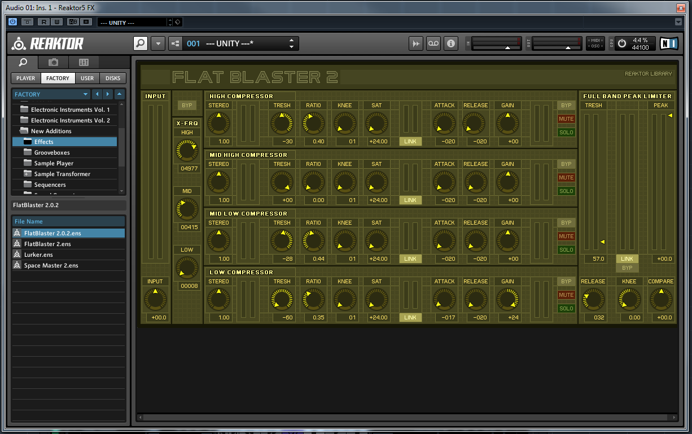Click the INPUT gain knob
This screenshot has width=692, height=434.
tap(155, 299)
